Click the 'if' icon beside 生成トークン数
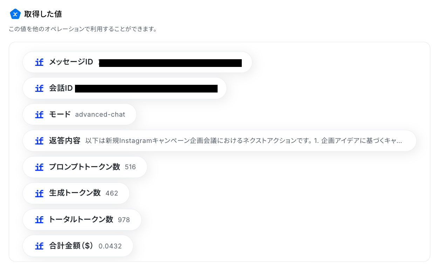Viewport: 445px width, 267px height. [39, 193]
